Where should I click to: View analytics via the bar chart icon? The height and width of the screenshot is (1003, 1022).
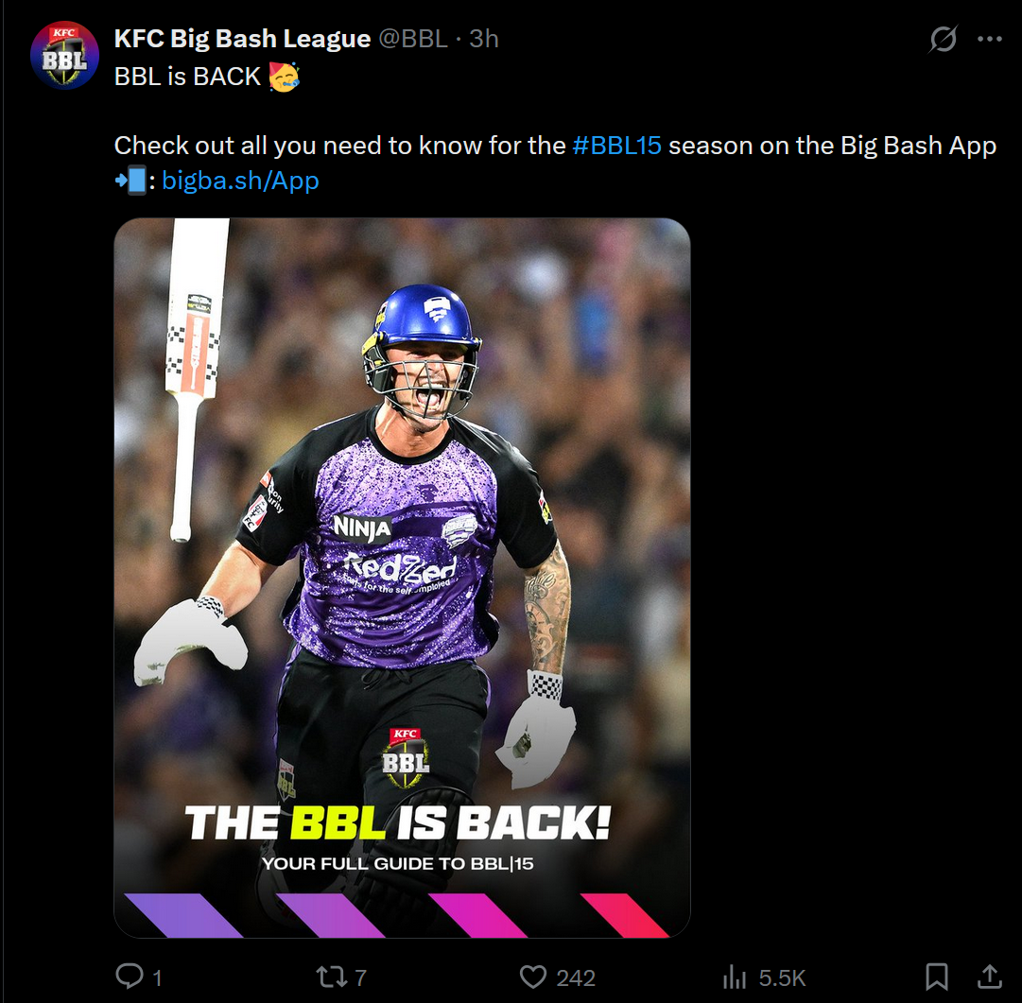tap(734, 977)
